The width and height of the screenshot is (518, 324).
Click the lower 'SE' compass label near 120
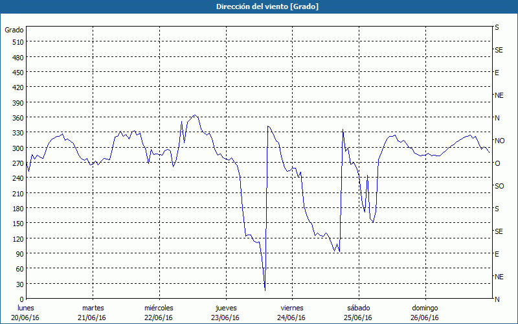[x=499, y=231]
